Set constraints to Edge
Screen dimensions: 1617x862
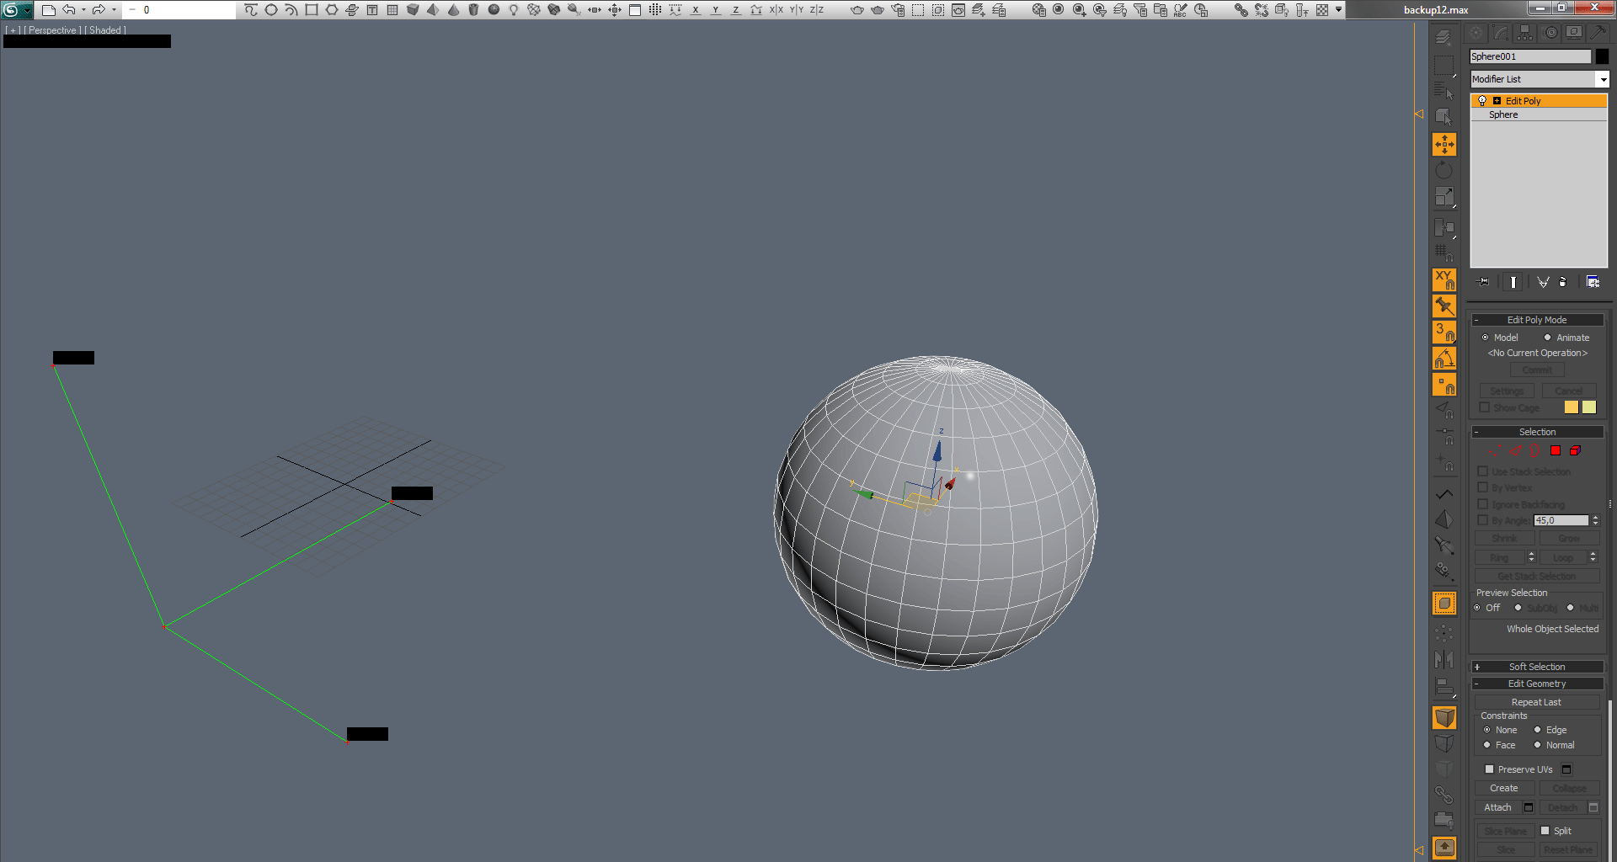pyautogui.click(x=1538, y=730)
